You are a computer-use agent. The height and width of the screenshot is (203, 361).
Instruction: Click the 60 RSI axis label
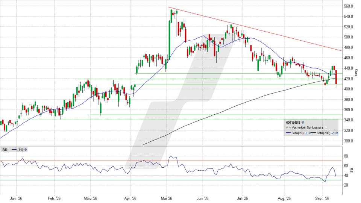346,166
